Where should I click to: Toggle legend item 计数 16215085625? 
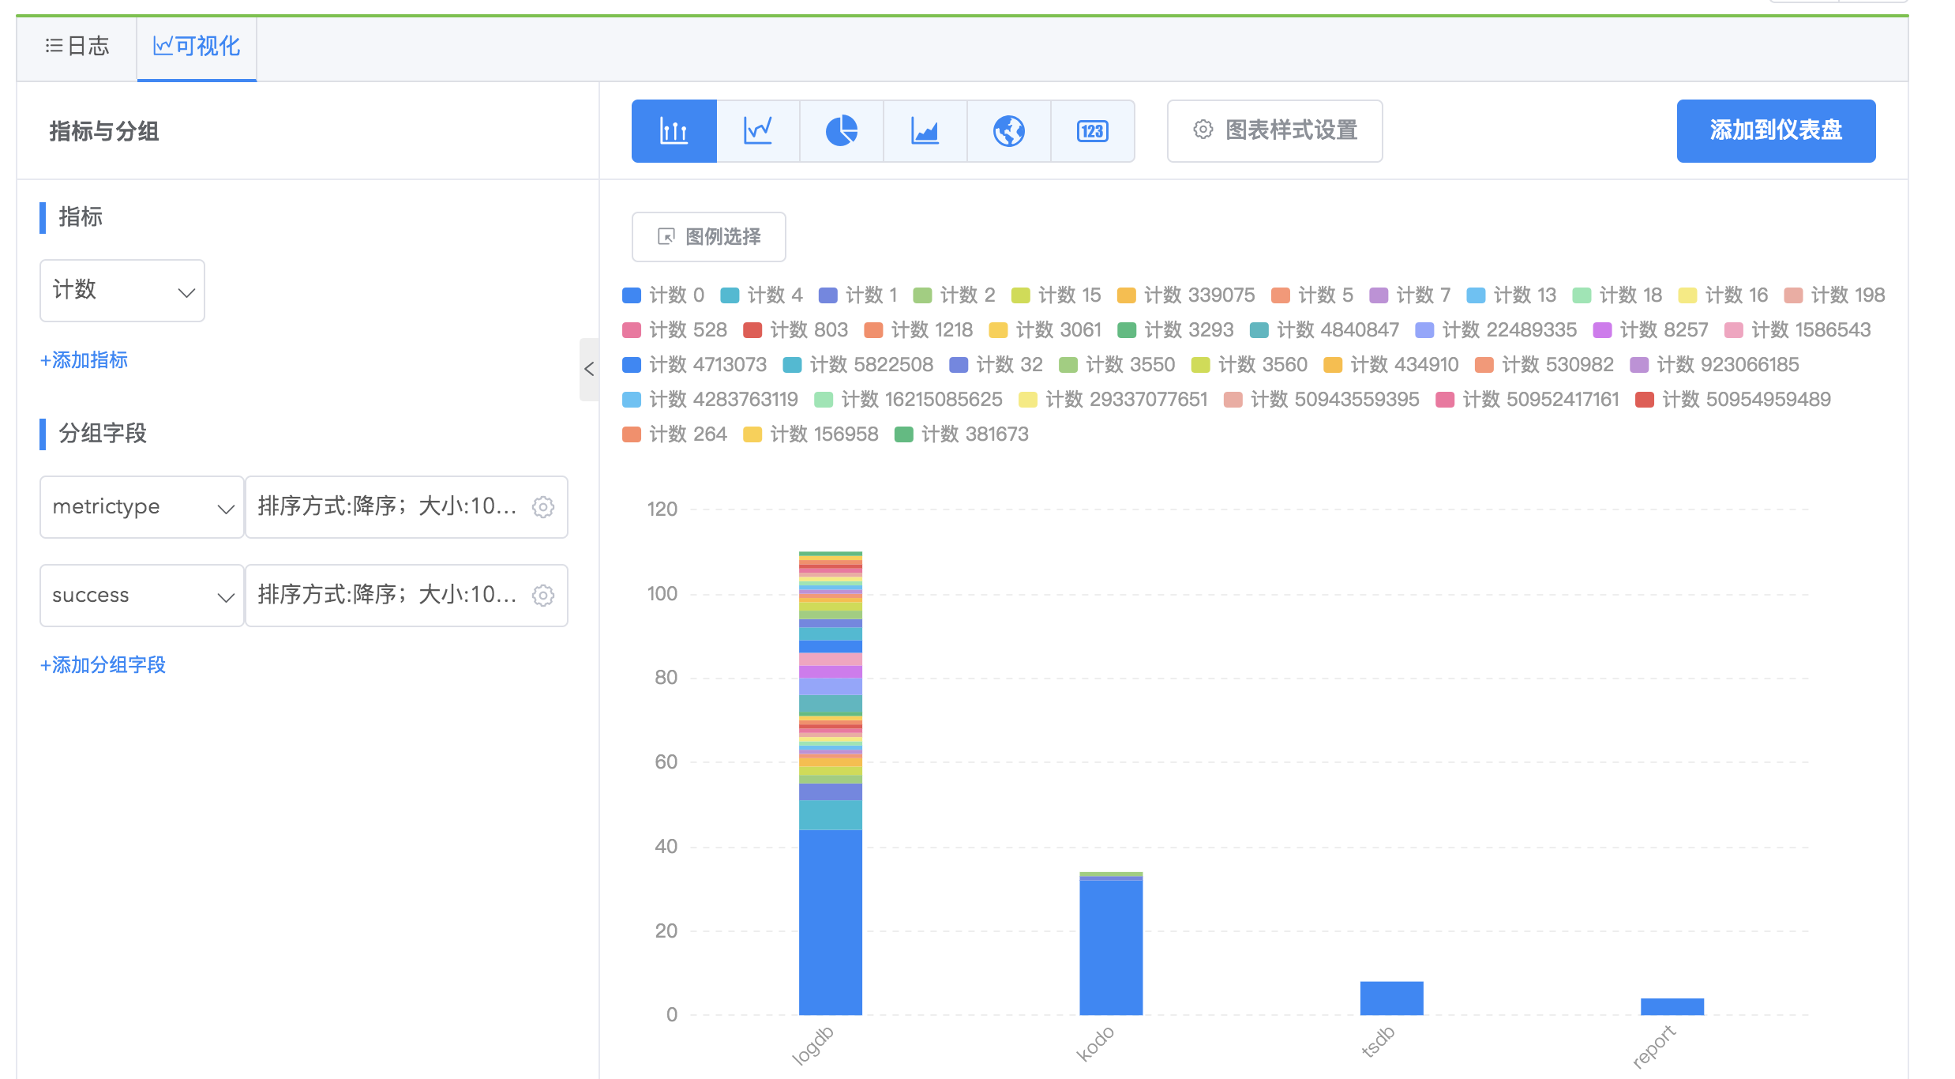pos(909,400)
